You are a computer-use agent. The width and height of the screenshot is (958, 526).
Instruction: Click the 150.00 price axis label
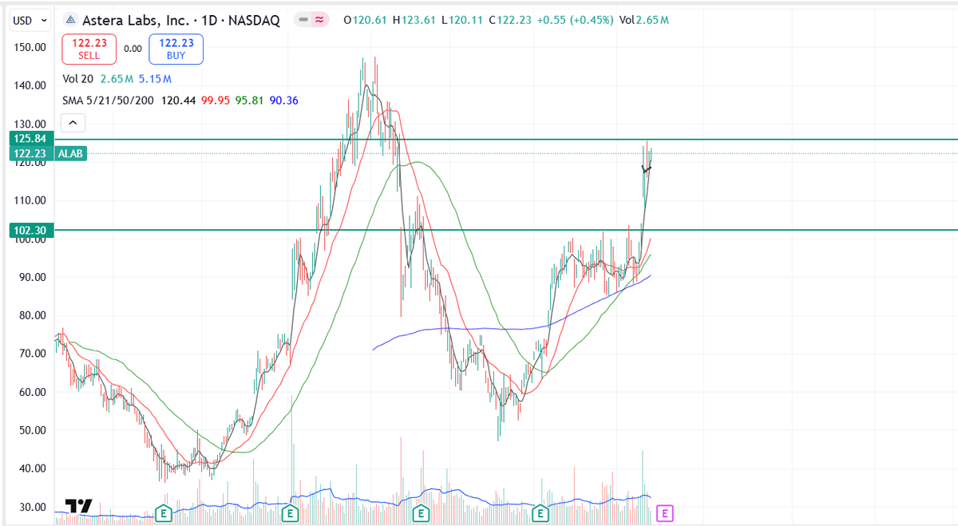tap(30, 47)
